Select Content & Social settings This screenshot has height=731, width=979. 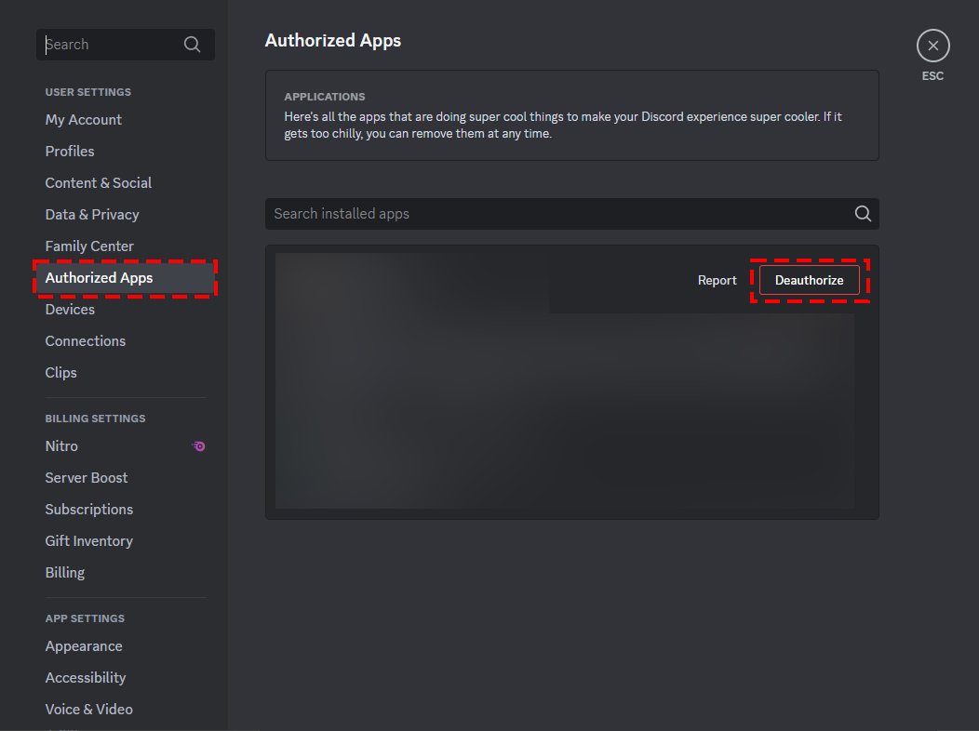(98, 182)
